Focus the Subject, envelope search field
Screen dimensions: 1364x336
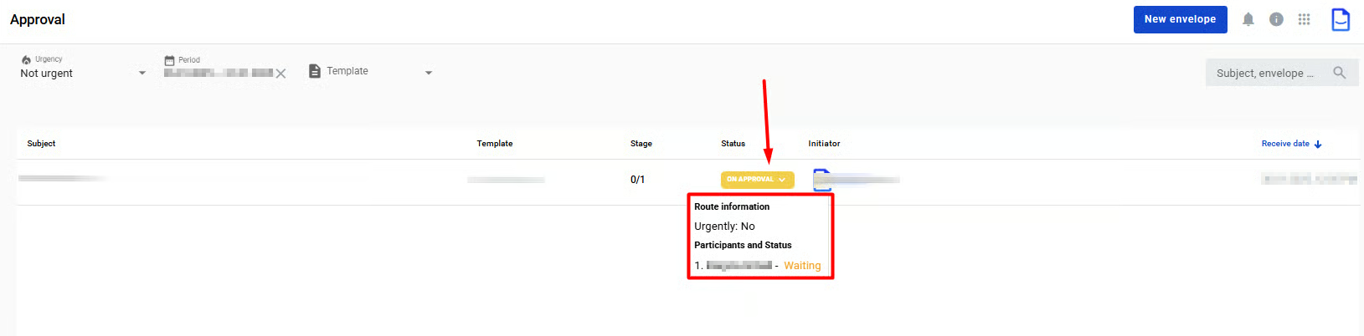pos(1264,74)
